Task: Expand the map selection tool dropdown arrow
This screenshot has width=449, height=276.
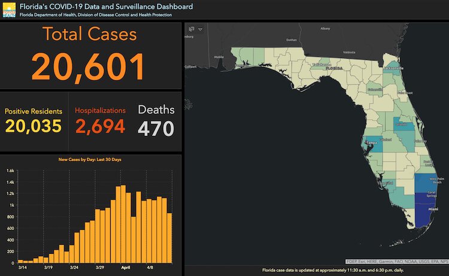Action: click(201, 29)
